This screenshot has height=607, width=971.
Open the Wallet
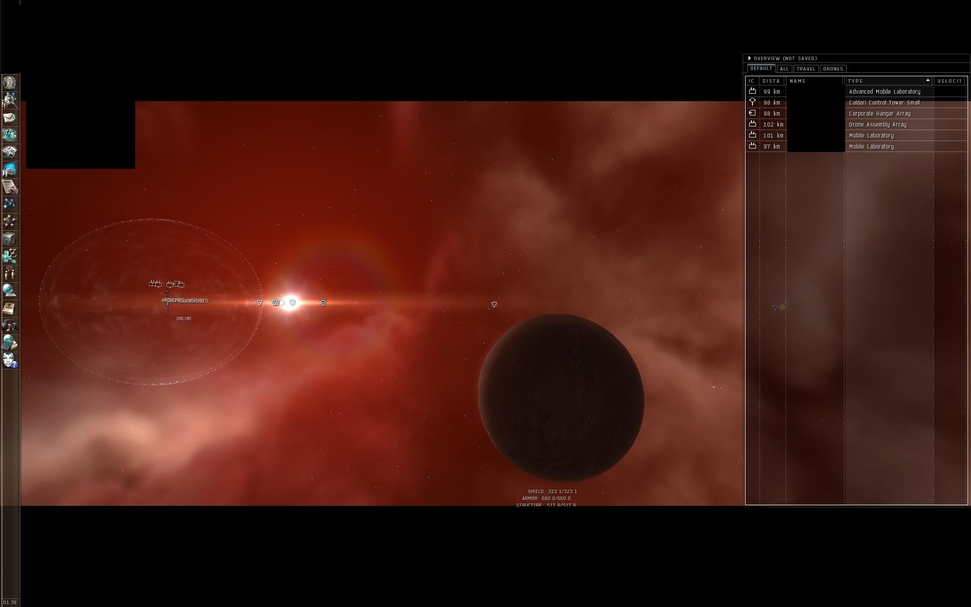click(10, 256)
